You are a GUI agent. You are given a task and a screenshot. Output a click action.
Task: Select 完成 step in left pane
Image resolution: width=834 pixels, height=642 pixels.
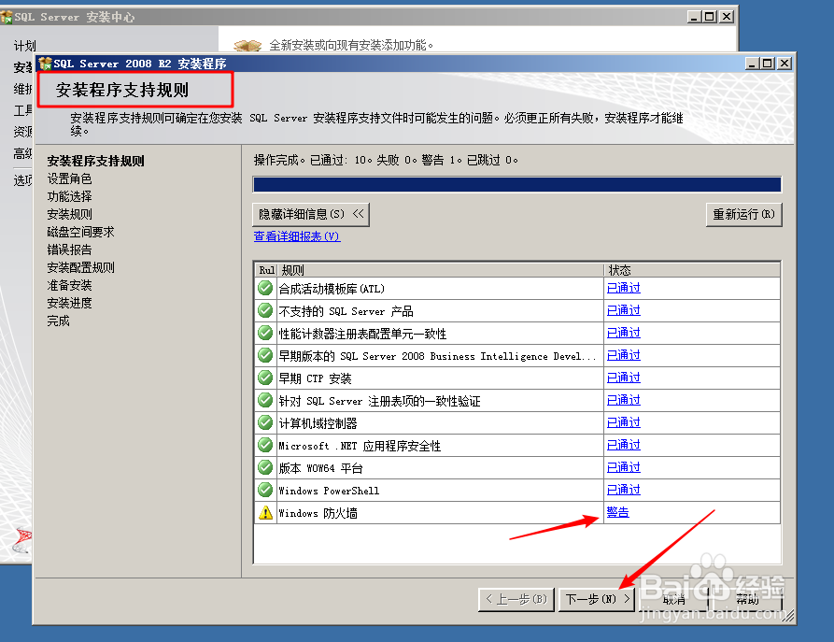click(58, 321)
